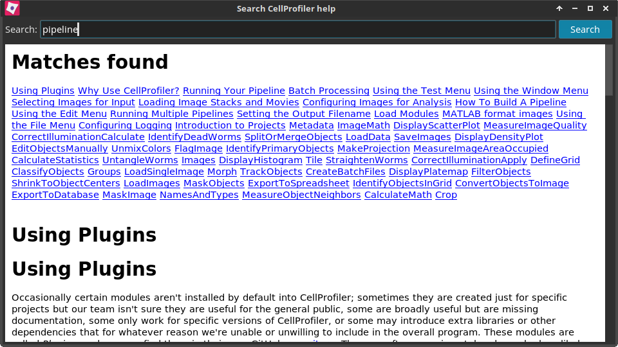The width and height of the screenshot is (618, 347).
Task: Click the keep-above arrow in title bar
Action: pos(559,8)
